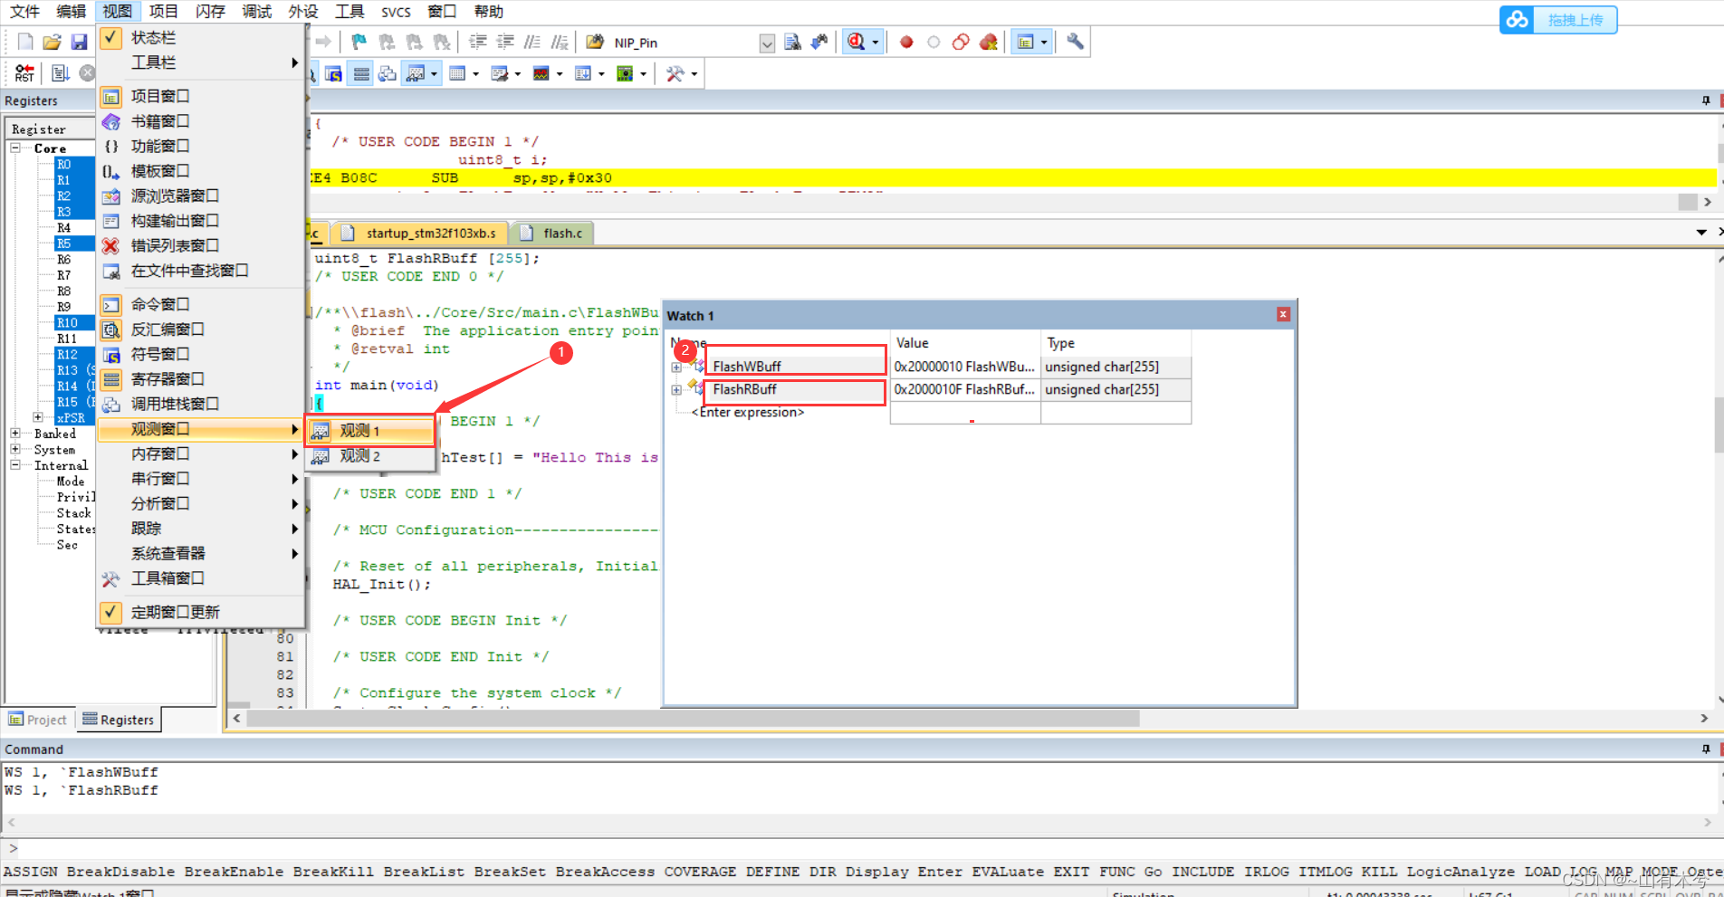Toggle the 状态栏 checkmark in the View menu
This screenshot has height=897, width=1724.
(x=110, y=37)
